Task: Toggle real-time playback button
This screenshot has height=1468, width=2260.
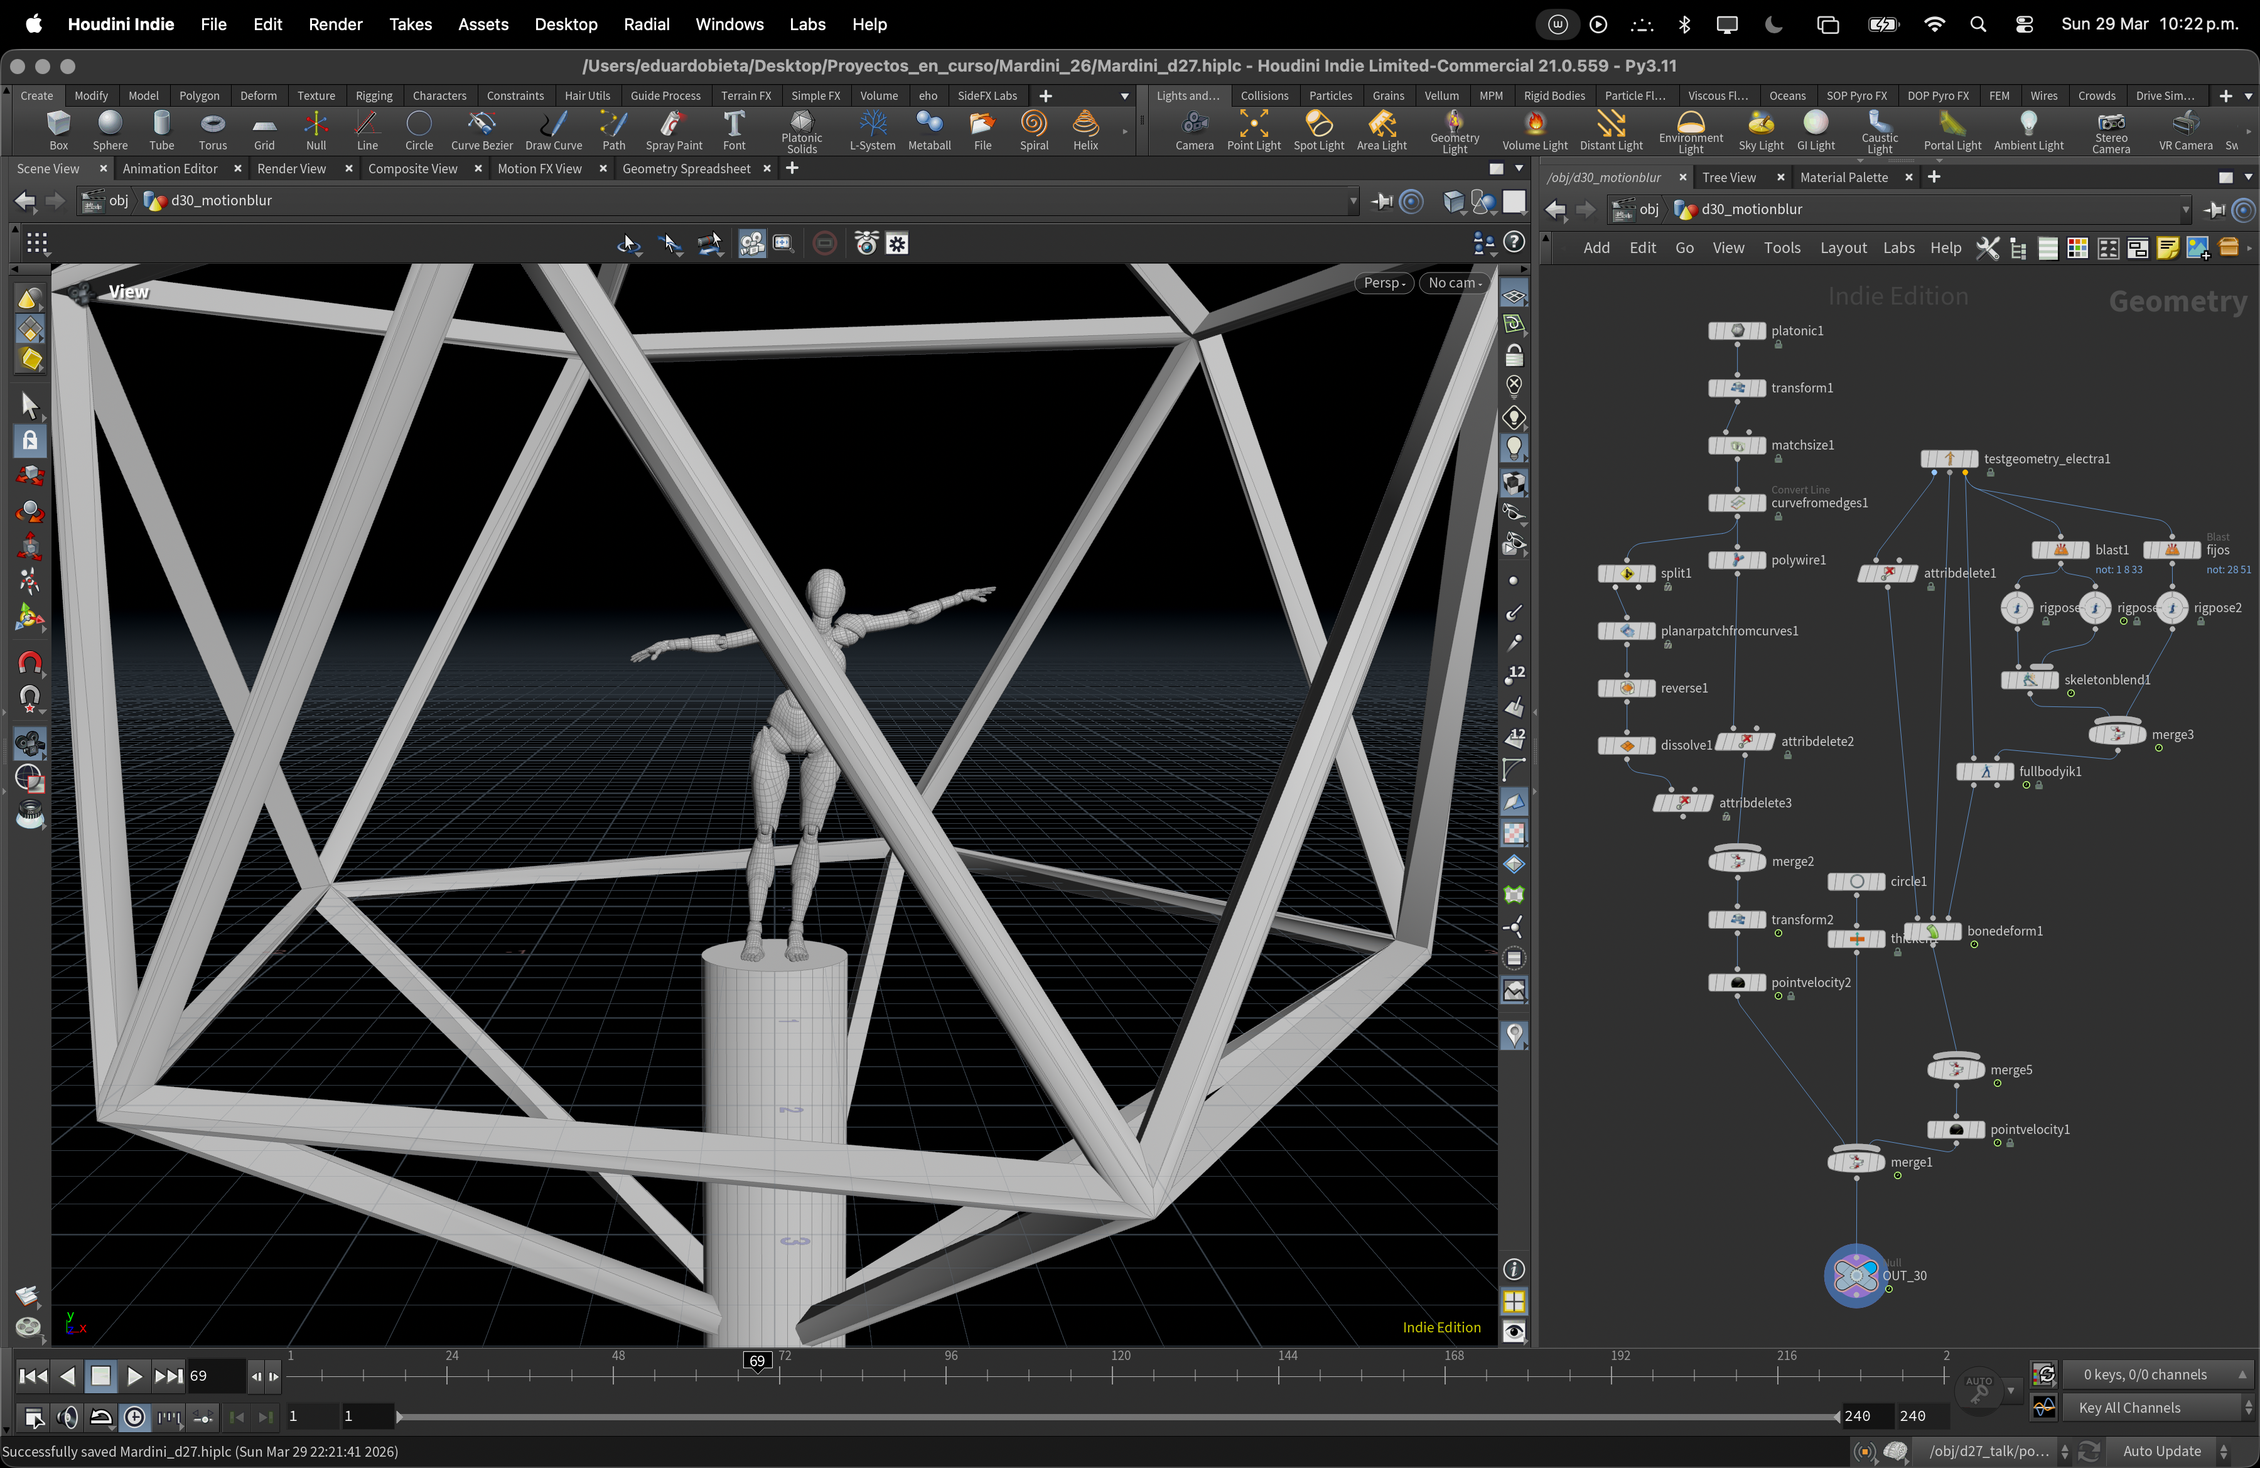Action: click(135, 1418)
